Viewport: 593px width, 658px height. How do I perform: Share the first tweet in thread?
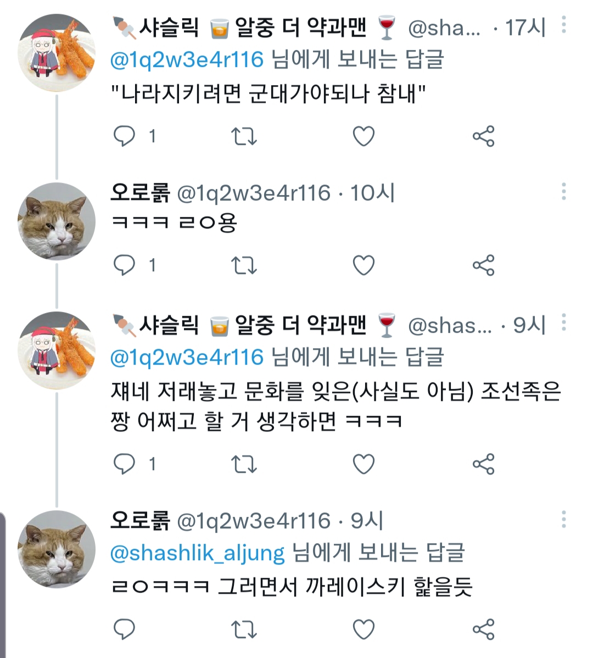tap(483, 136)
